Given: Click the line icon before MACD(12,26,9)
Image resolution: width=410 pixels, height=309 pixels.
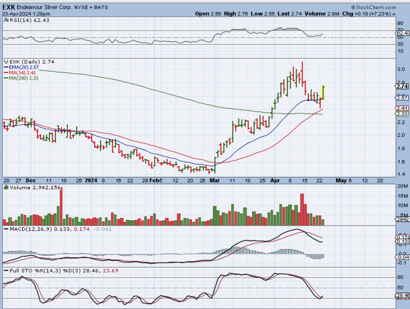Looking at the screenshot, I should [x=5, y=228].
